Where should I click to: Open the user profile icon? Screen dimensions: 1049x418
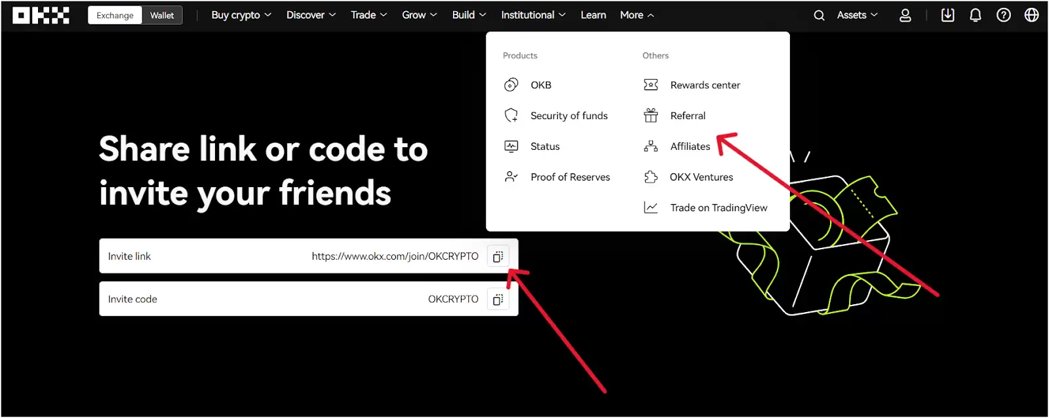click(905, 15)
